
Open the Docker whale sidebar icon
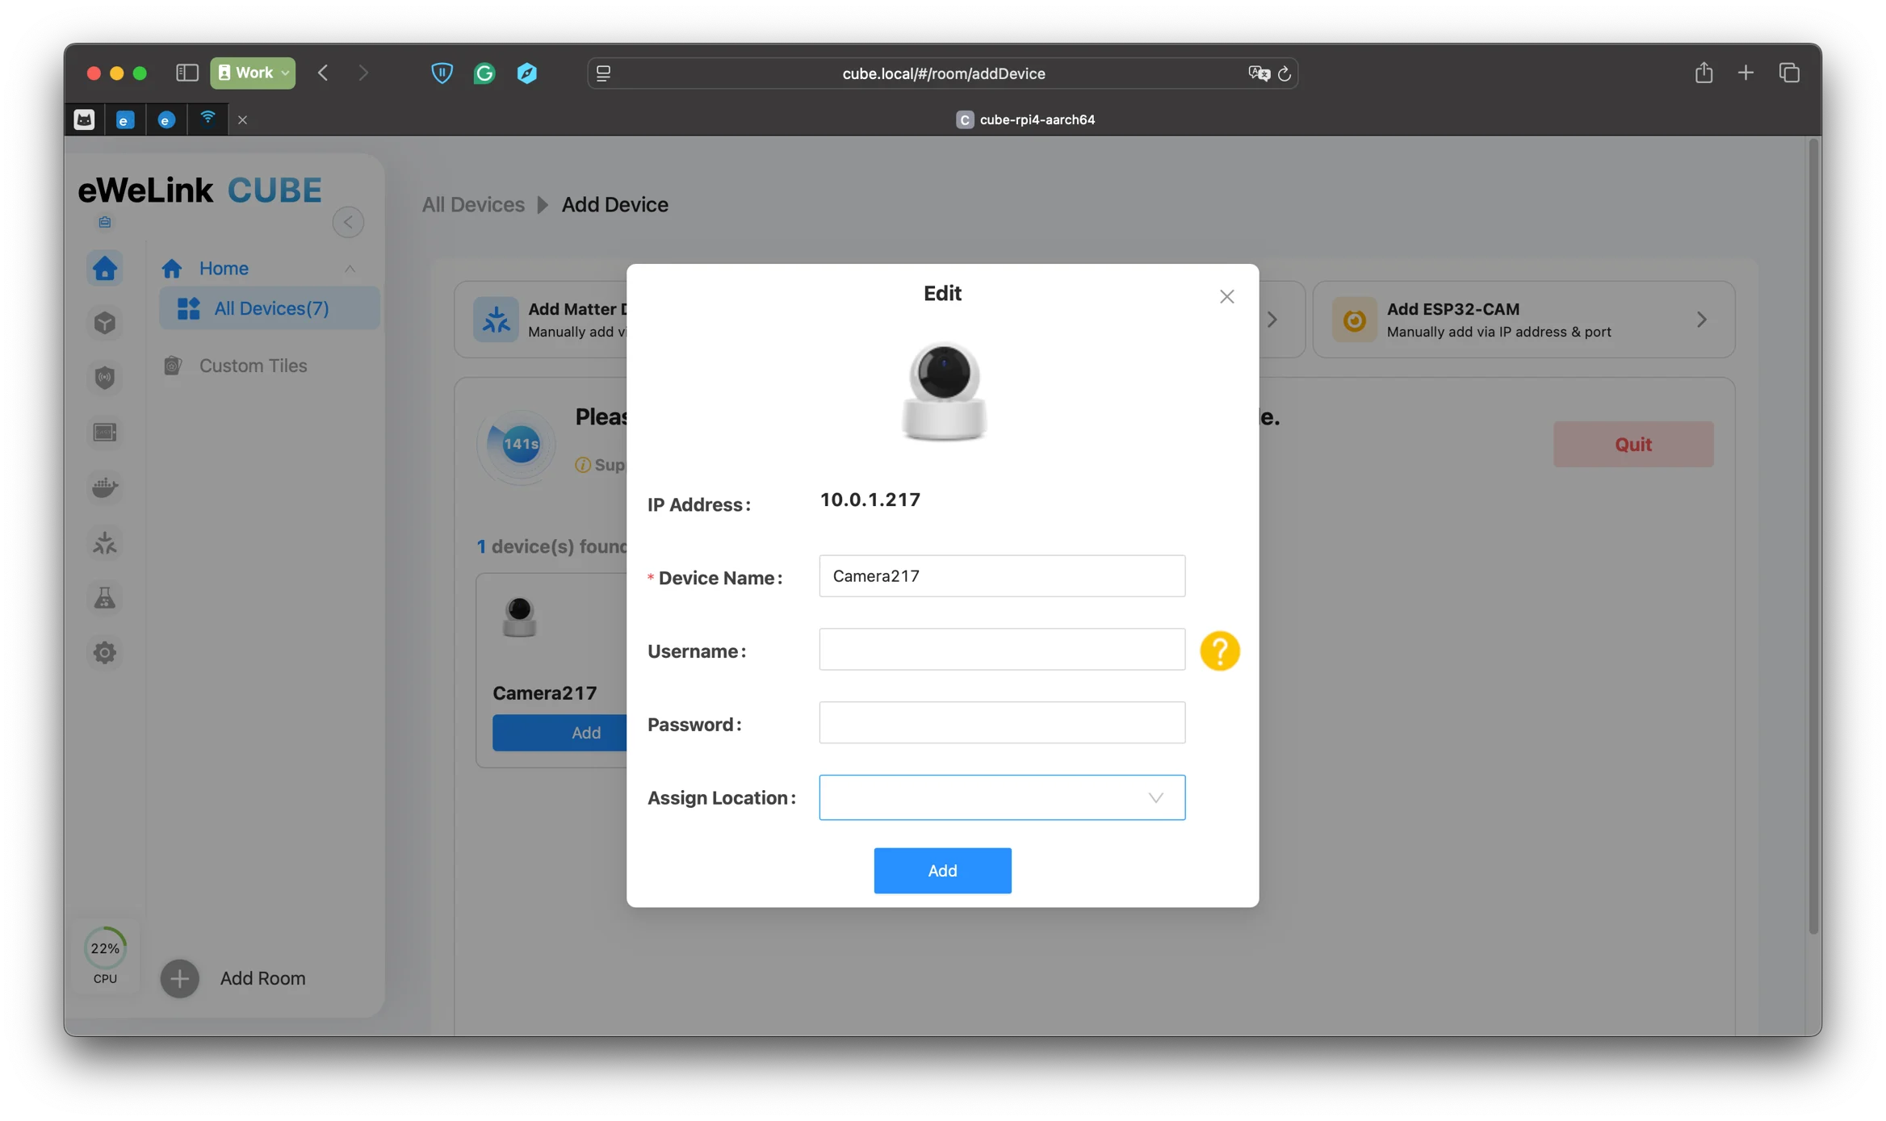click(105, 487)
